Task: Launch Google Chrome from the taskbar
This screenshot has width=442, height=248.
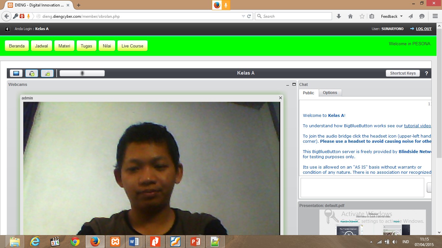Action: [x=75, y=241]
